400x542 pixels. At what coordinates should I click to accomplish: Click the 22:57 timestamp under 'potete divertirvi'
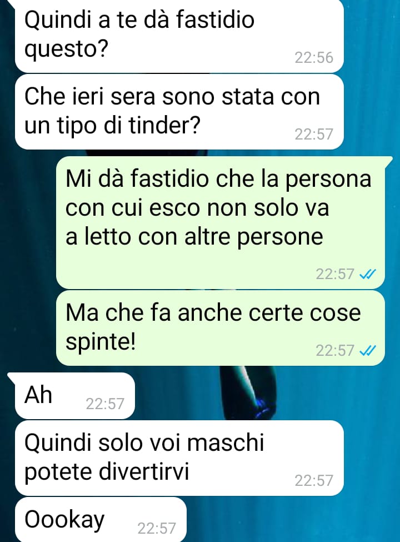click(314, 481)
